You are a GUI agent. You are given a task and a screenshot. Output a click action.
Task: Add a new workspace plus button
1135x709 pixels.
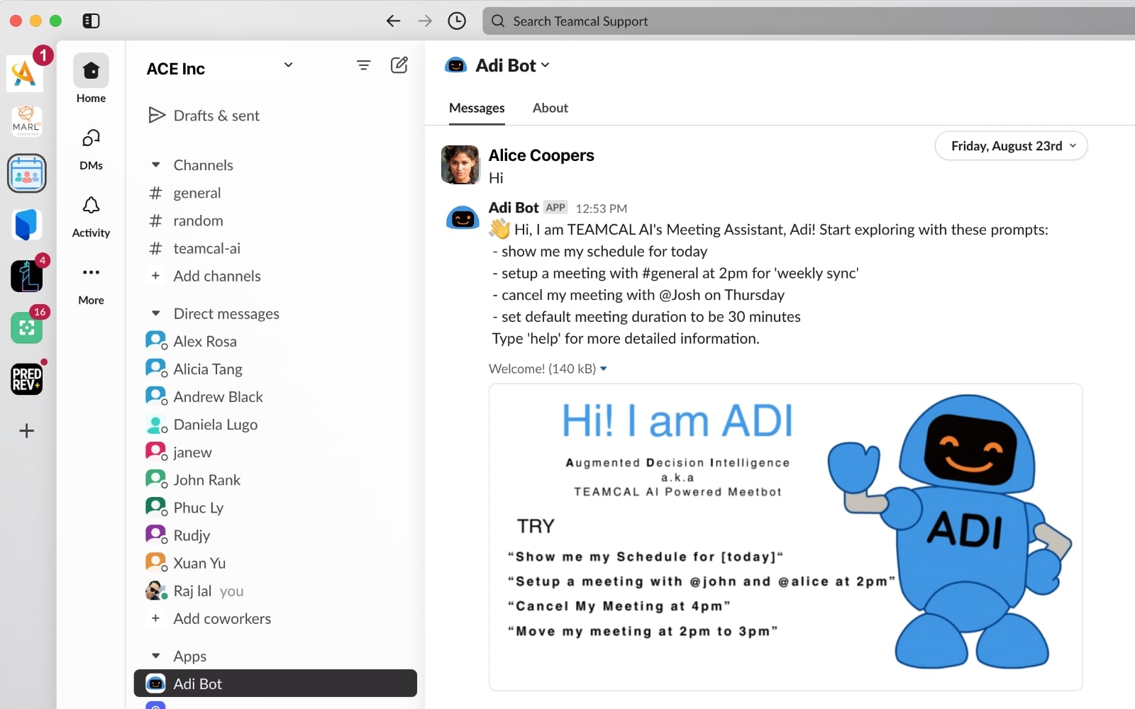point(26,430)
